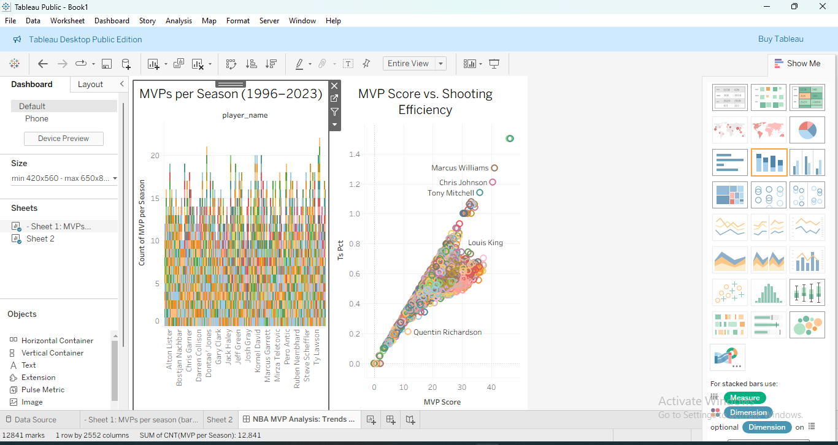The height and width of the screenshot is (445, 838).
Task: Switch to the Layout tab
Action: (x=91, y=85)
